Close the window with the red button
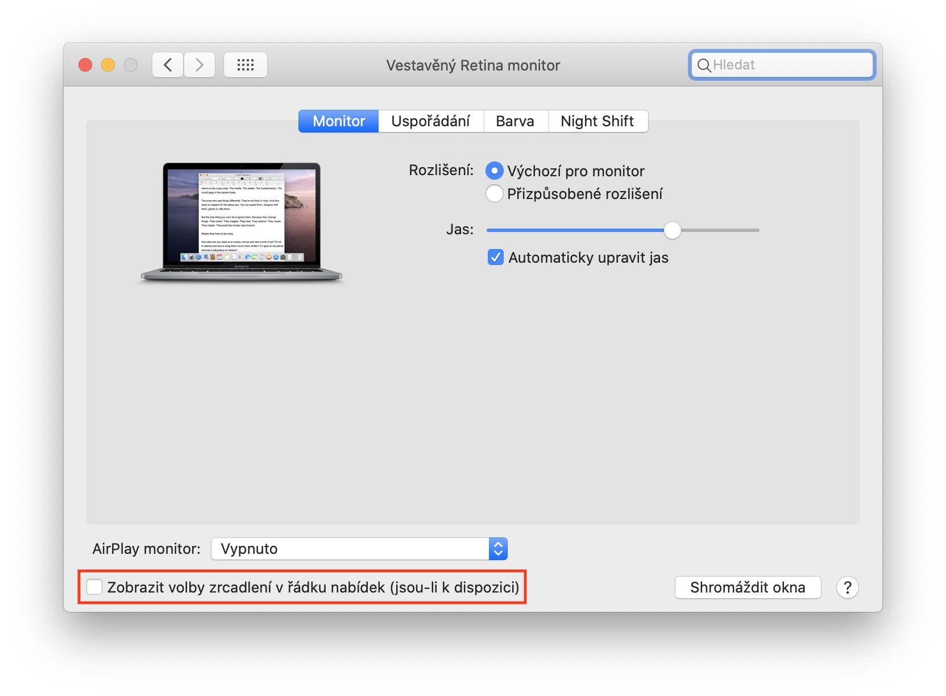The width and height of the screenshot is (946, 696). [85, 65]
